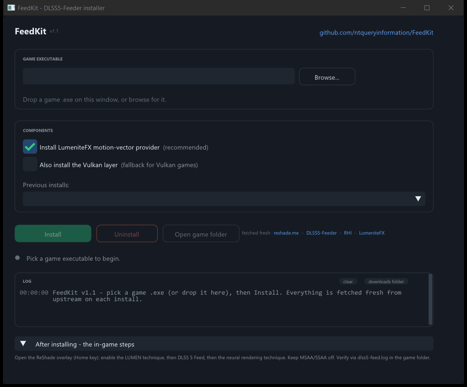Minimize the FeedKit window
Screen dimensions: 467x387
click(x=403, y=8)
